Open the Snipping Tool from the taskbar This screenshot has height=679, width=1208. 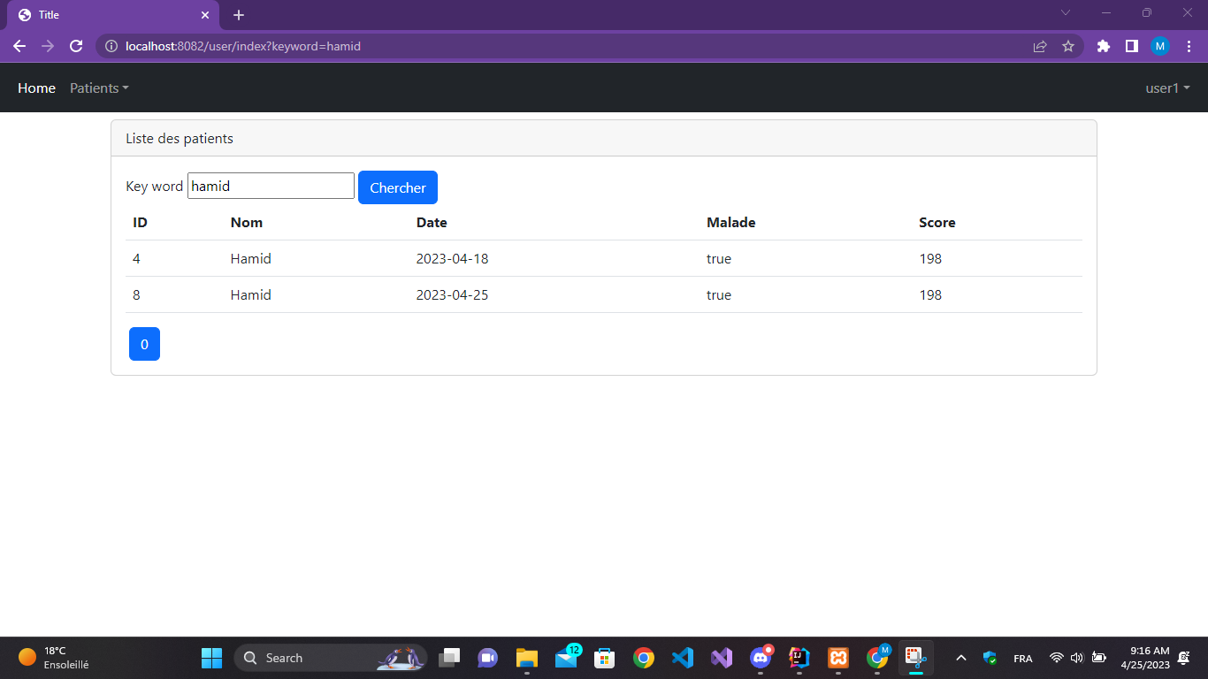(x=915, y=658)
